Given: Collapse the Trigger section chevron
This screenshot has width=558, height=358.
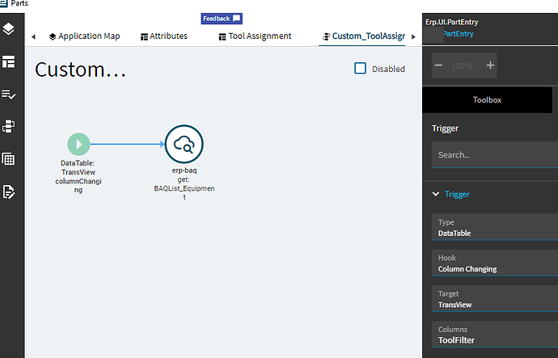Looking at the screenshot, I should click(436, 194).
